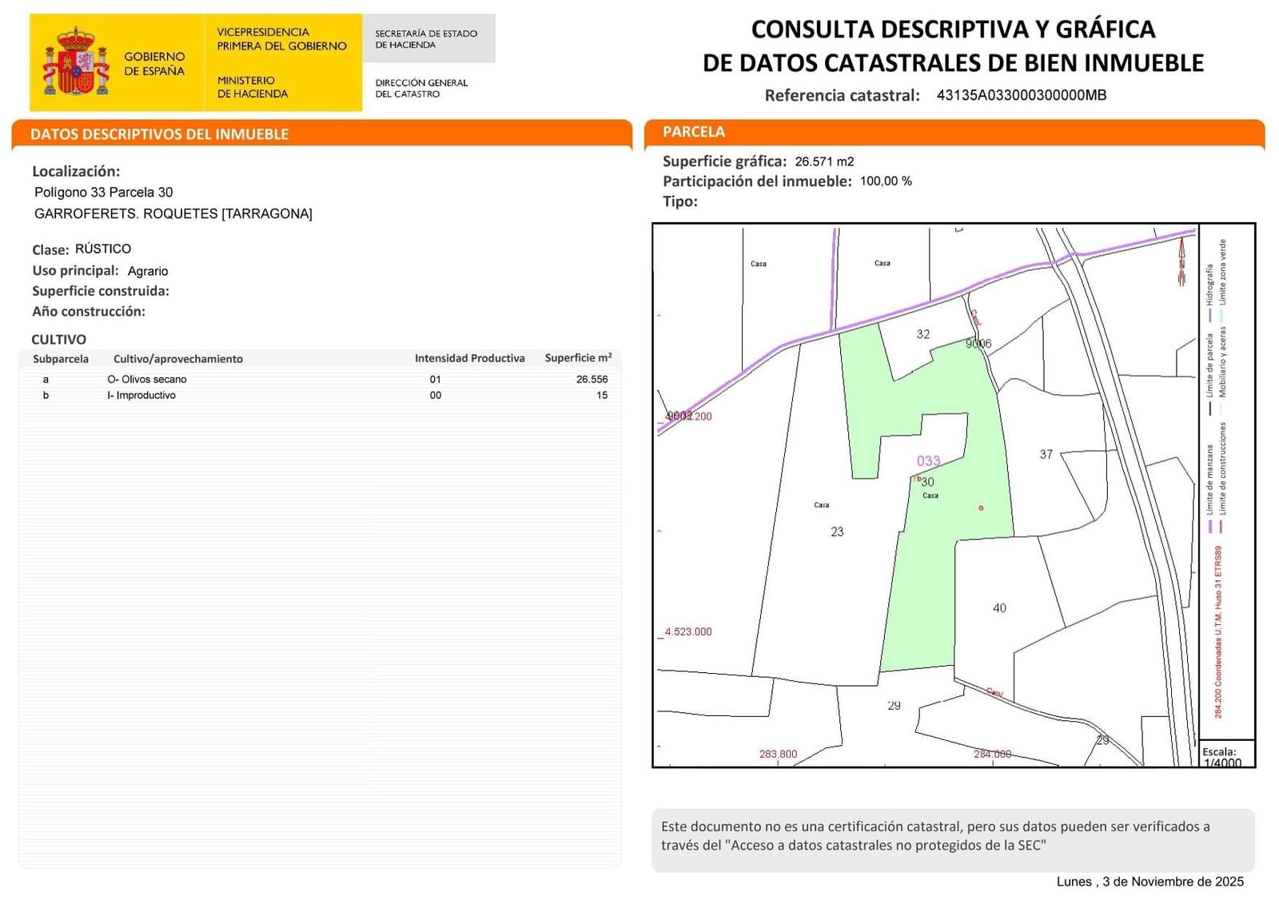The height and width of the screenshot is (904, 1279).
Task: Click the cadastral reference number 43135A033000300000MB
Action: [x=1021, y=95]
